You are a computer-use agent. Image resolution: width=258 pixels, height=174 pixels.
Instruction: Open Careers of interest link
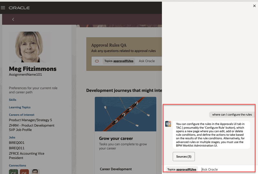click(22, 115)
